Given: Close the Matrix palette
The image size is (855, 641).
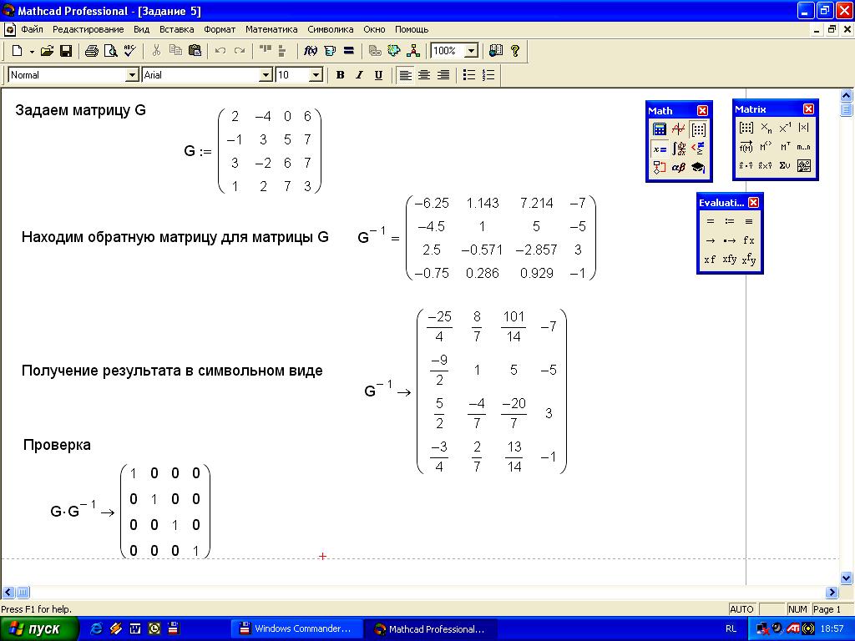Looking at the screenshot, I should (x=808, y=109).
